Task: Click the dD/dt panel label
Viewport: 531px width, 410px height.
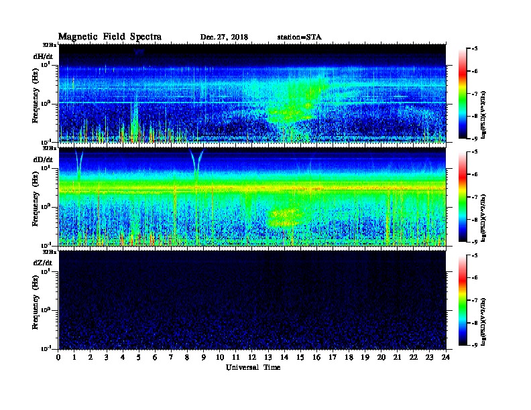Action: tap(43, 159)
